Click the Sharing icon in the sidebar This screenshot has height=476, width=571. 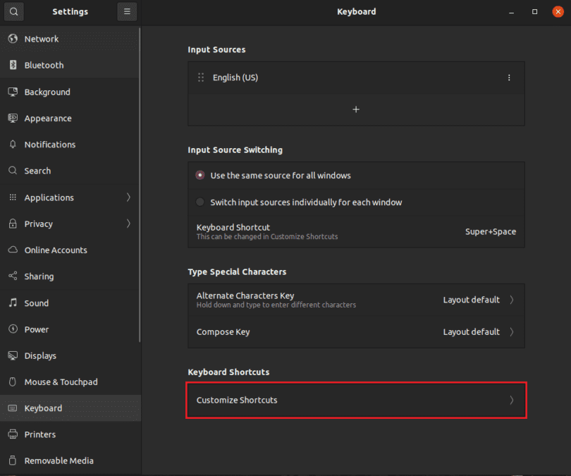[13, 276]
